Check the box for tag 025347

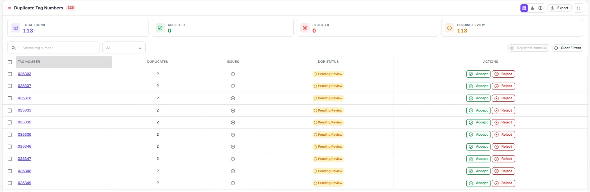tap(10, 159)
